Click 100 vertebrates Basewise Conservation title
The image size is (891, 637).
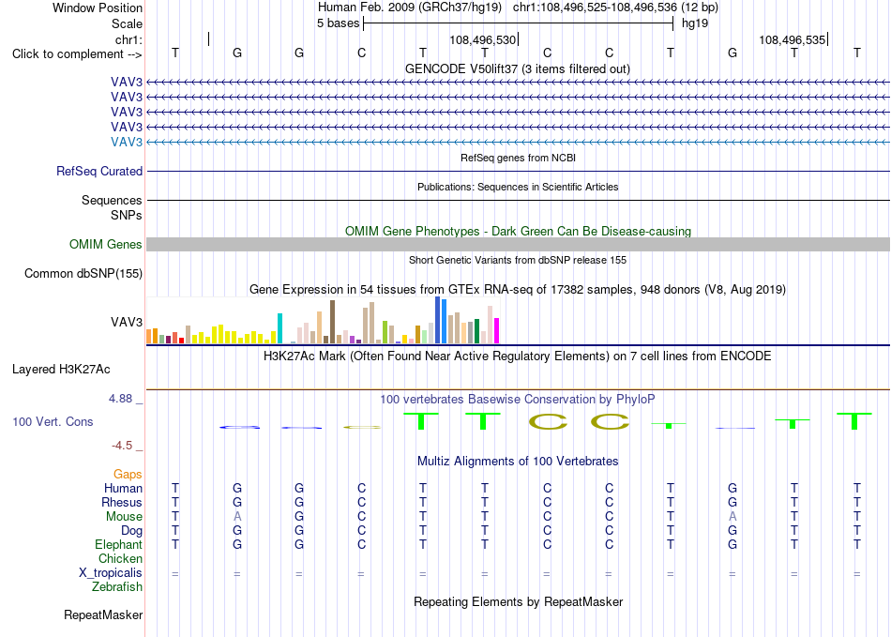click(518, 400)
